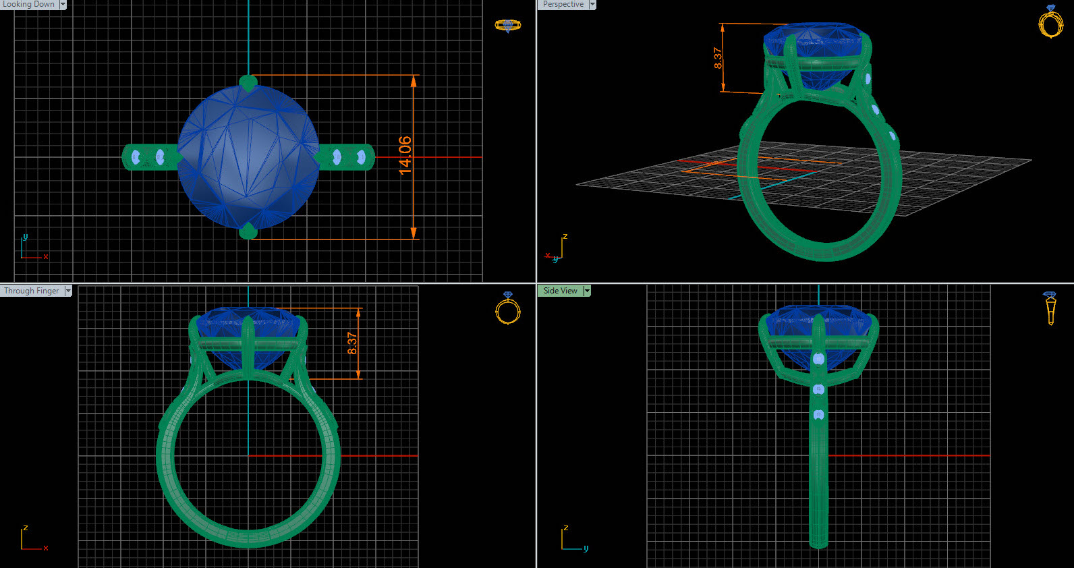Screen dimensions: 1074x568
Task: Select the Side View viewport title
Action: [x=560, y=291]
